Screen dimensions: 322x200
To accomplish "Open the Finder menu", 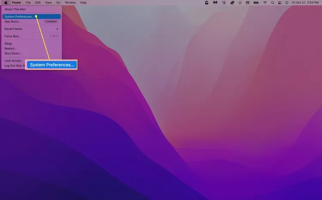I will coord(16,3).
